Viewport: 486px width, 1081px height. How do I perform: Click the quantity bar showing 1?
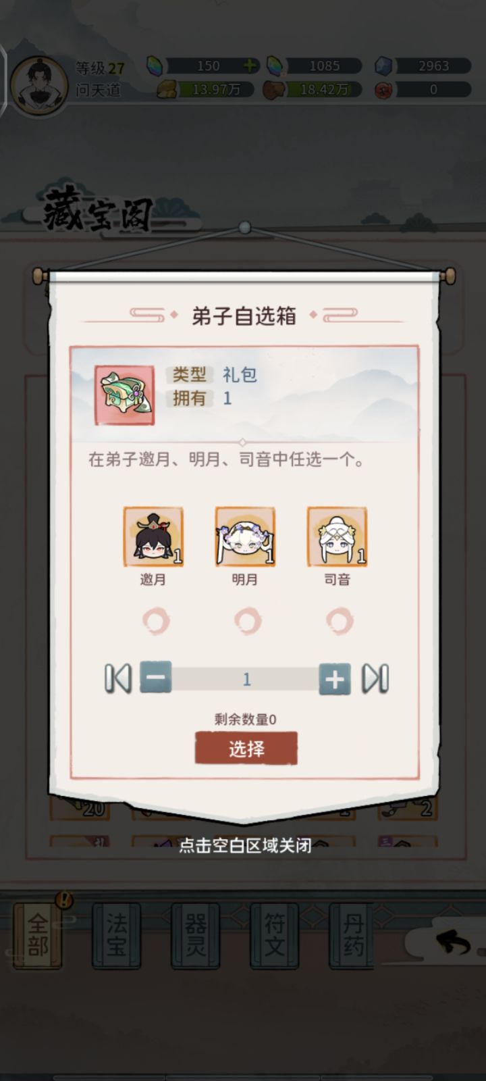click(x=246, y=679)
